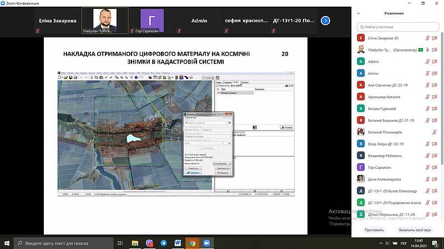Select Гор Саркисян tile in top strip

point(152,21)
